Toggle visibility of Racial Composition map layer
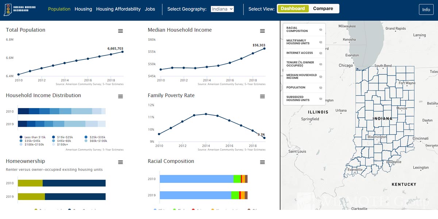The height and width of the screenshot is (219, 438). tap(321, 30)
